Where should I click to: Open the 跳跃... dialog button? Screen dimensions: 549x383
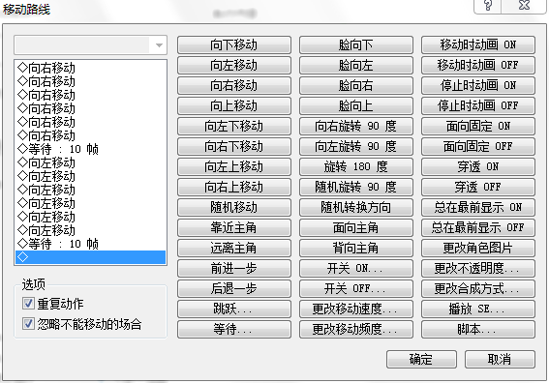[x=234, y=309]
